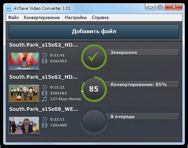Click the 0:15:21 duration text

coord(57,87)
